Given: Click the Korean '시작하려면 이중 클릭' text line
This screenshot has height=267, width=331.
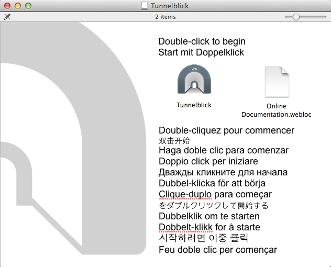Looking at the screenshot, I should point(203,238).
